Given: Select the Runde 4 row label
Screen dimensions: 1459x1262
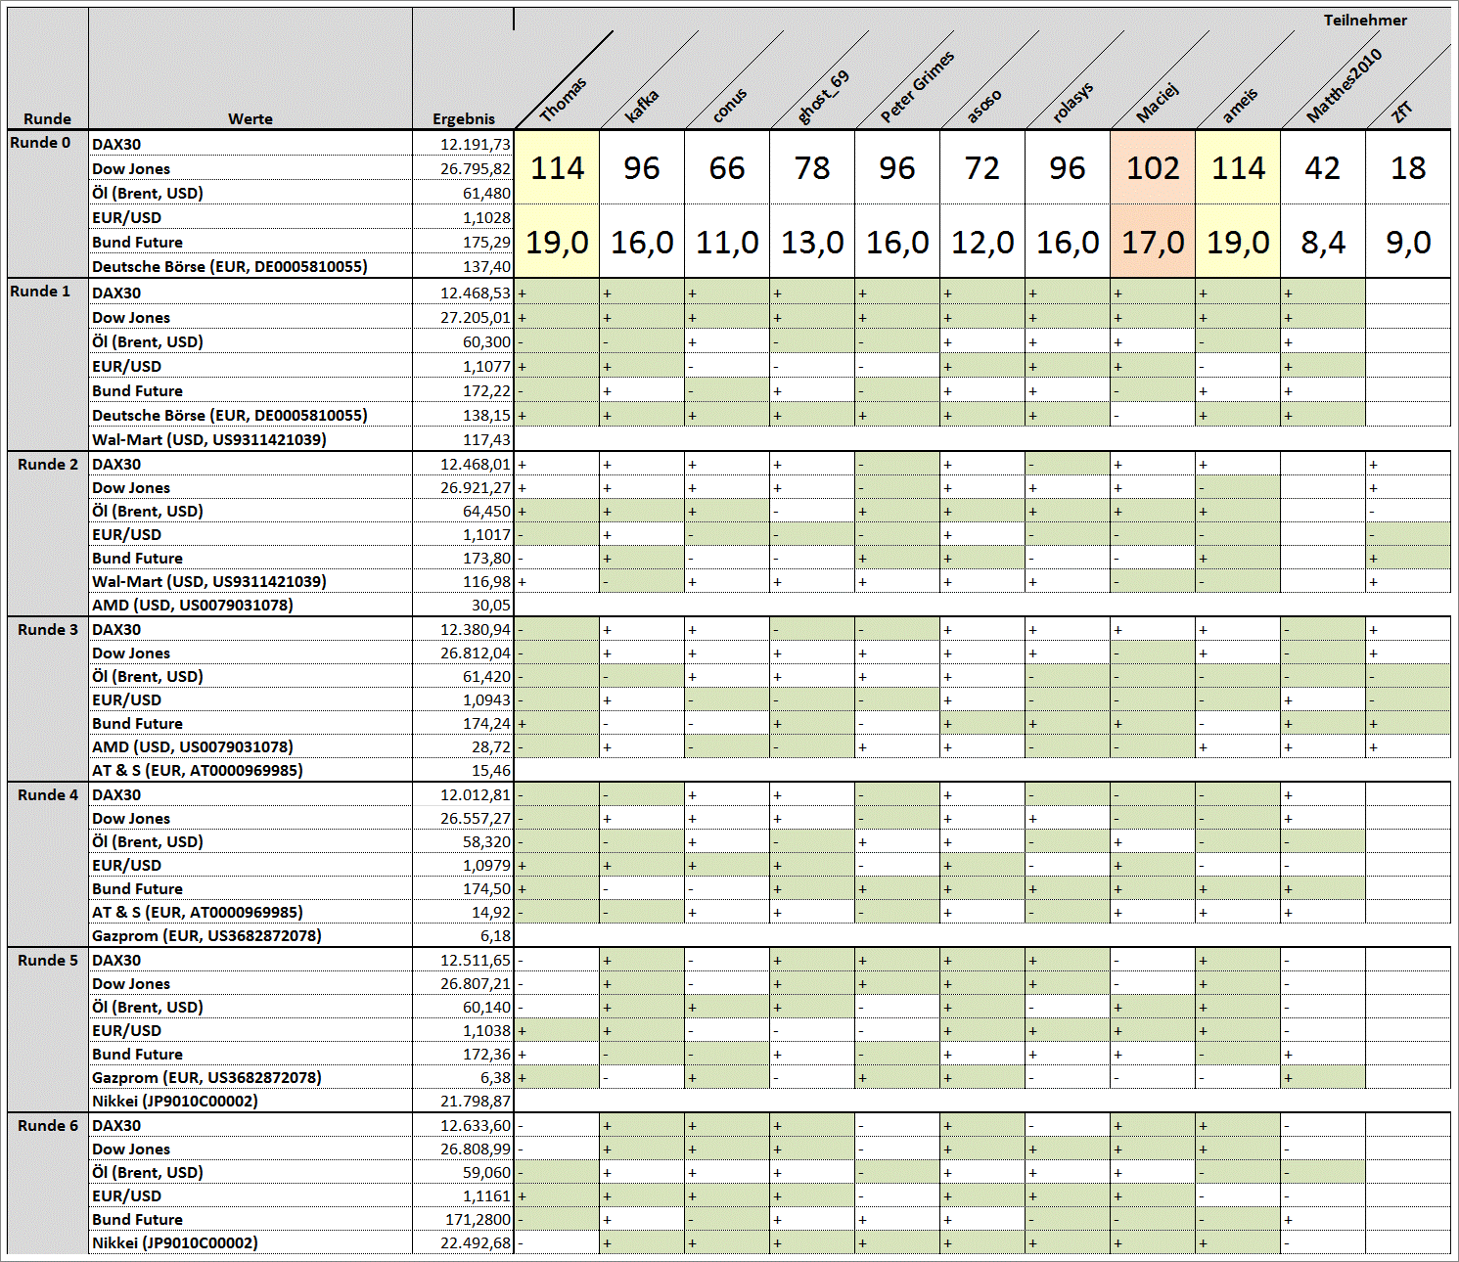Looking at the screenshot, I should [48, 794].
